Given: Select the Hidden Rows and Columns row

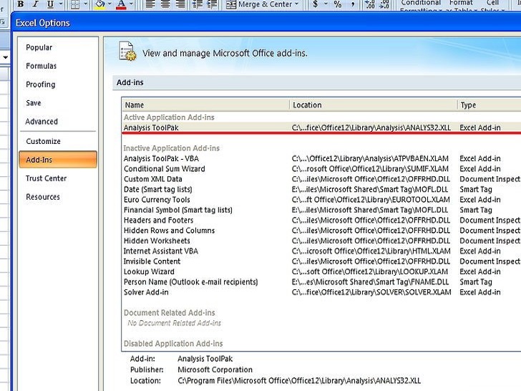Looking at the screenshot, I should (321, 231).
